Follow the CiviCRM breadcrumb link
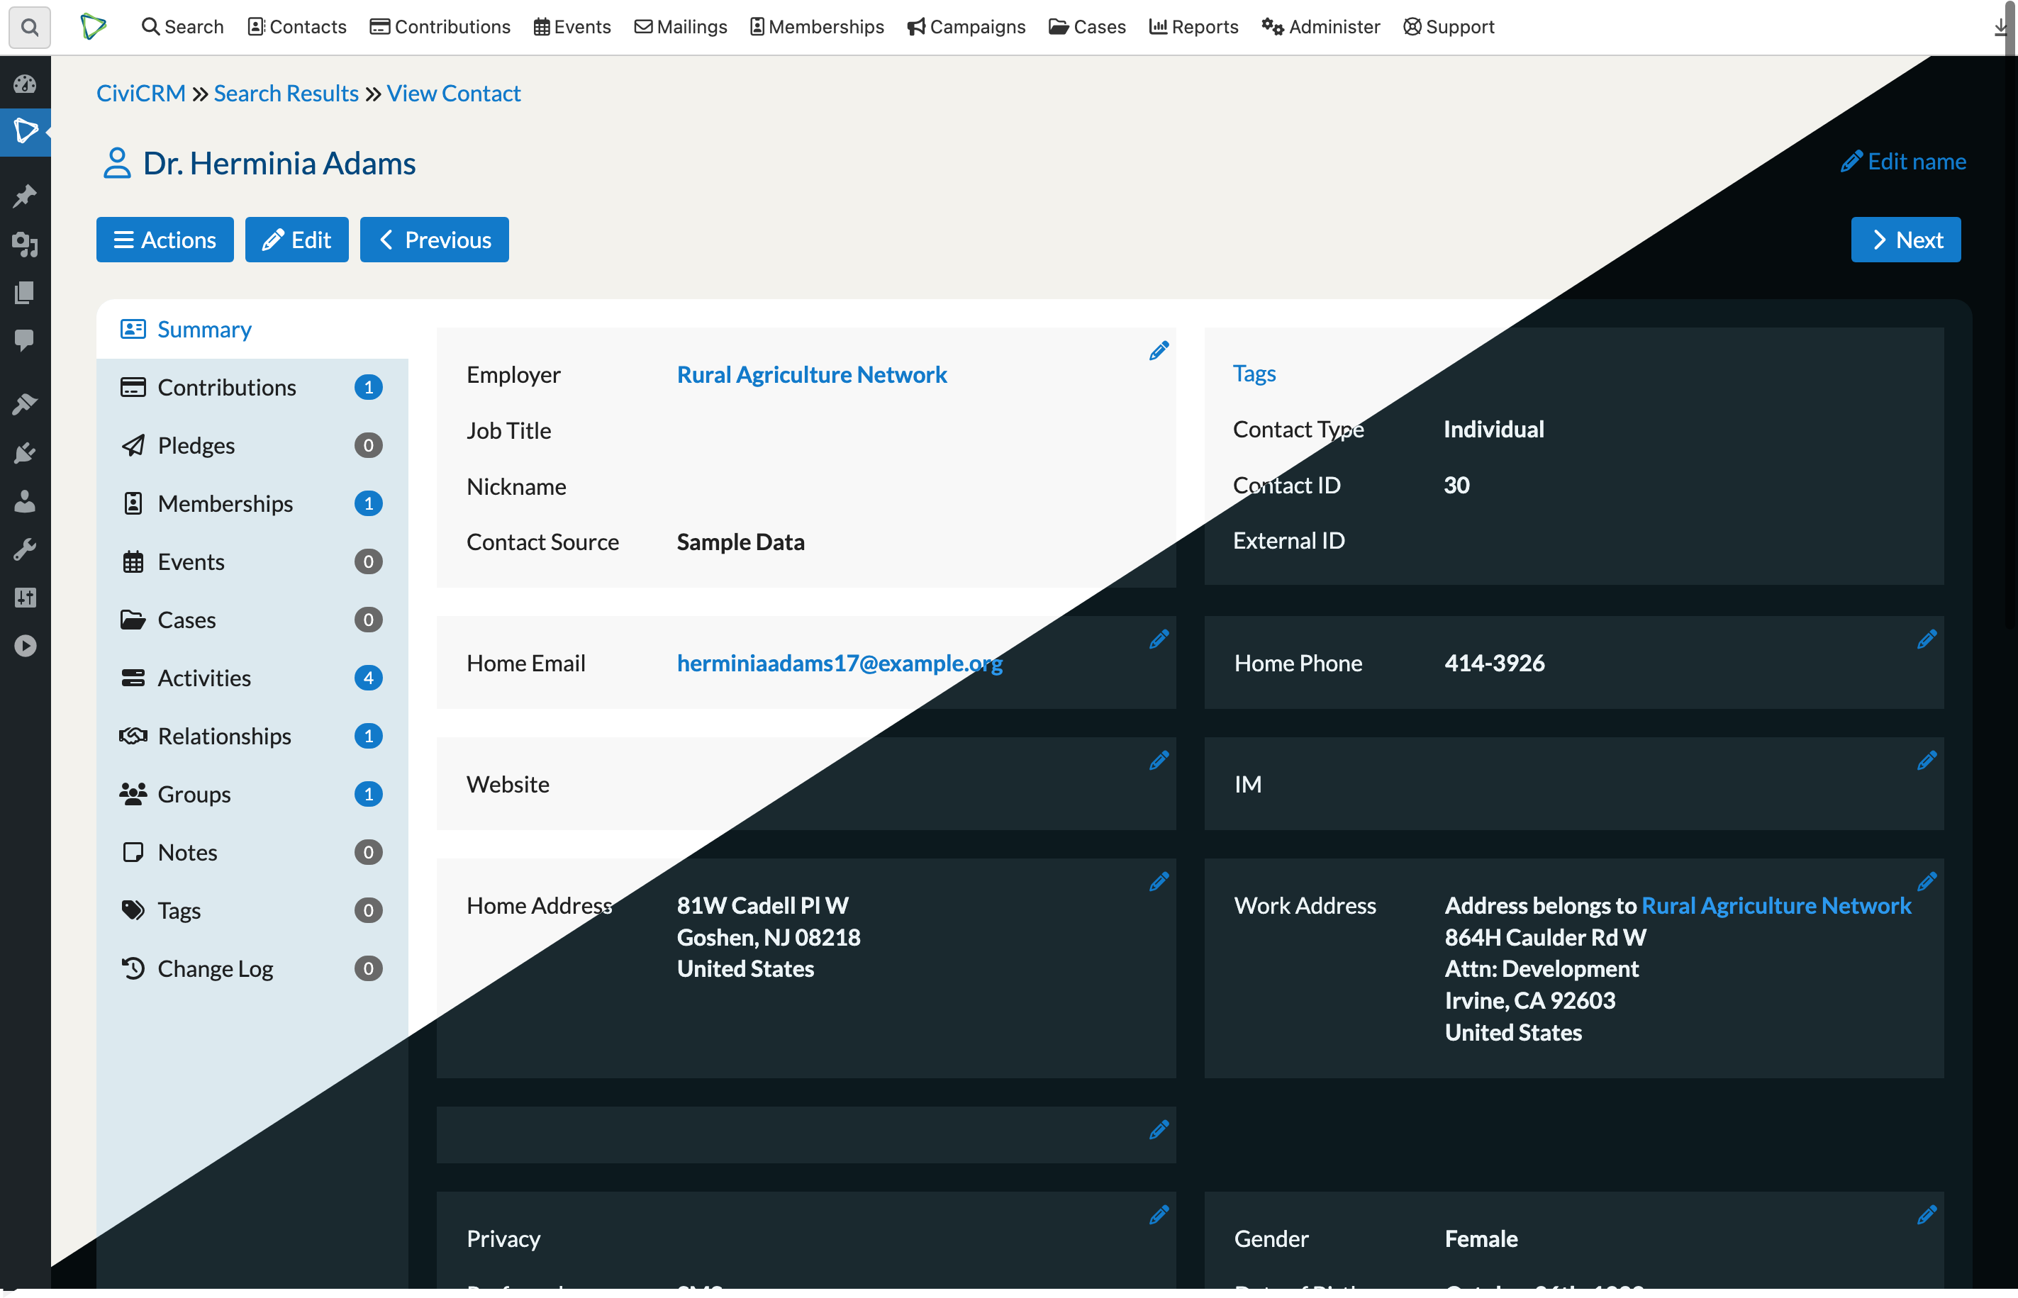The height and width of the screenshot is (1298, 2018). 141,94
